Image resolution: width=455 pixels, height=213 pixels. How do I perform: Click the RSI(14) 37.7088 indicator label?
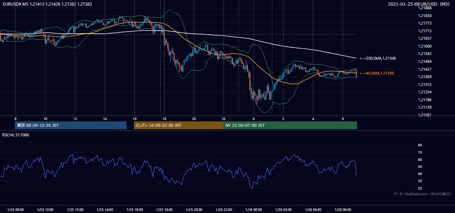pos(16,135)
